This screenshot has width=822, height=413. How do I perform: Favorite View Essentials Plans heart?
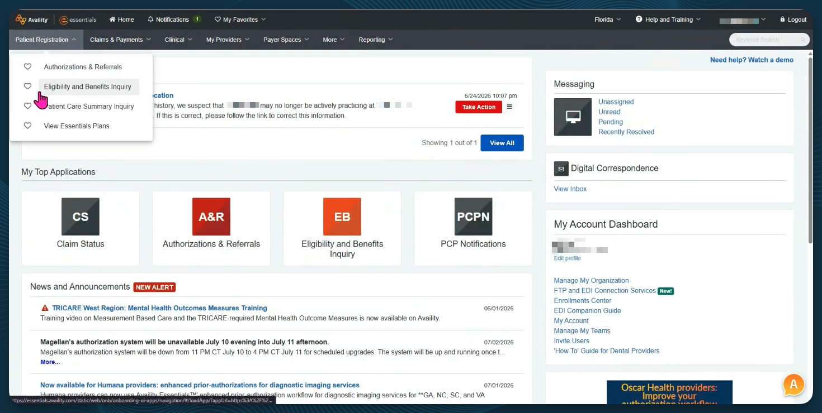[x=27, y=126]
